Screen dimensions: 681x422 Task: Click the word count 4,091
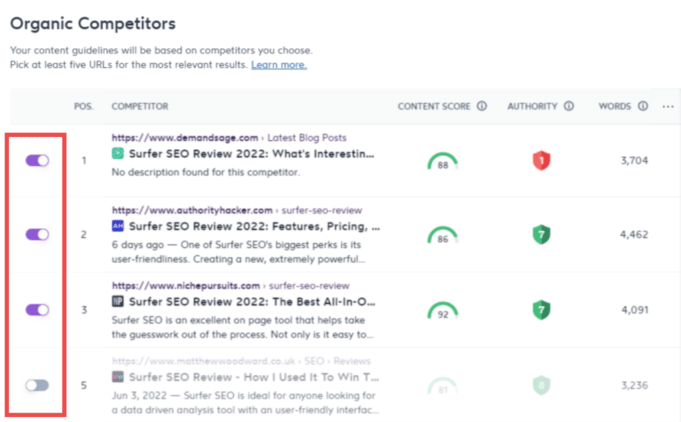[x=634, y=310]
